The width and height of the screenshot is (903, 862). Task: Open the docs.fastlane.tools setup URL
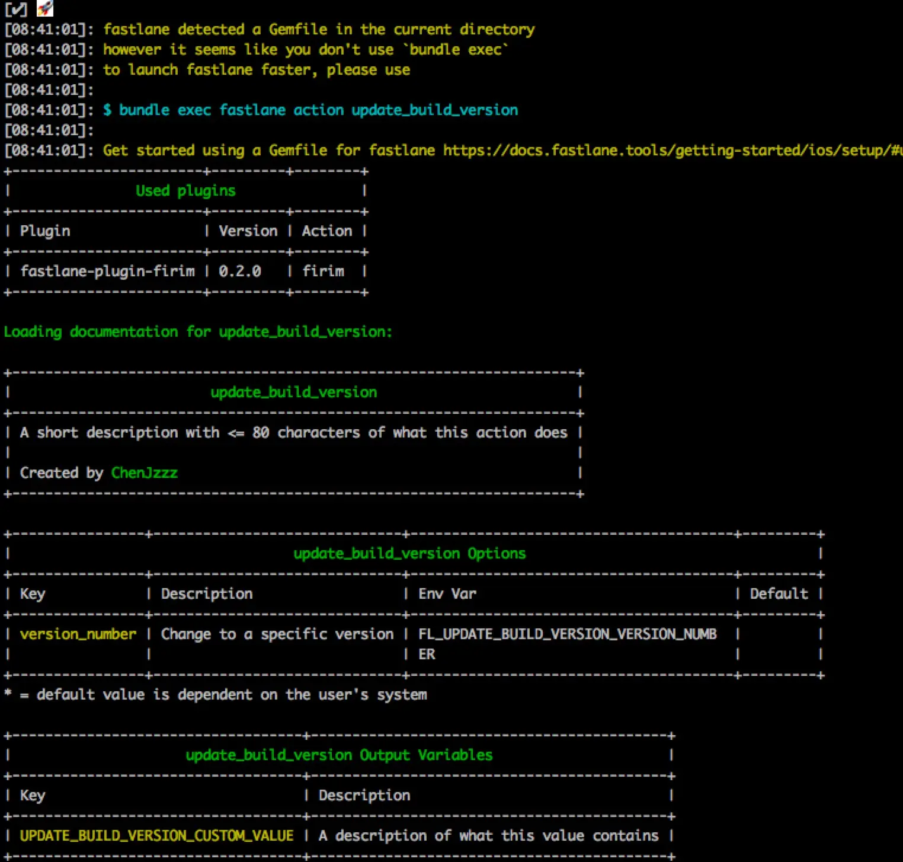(673, 151)
